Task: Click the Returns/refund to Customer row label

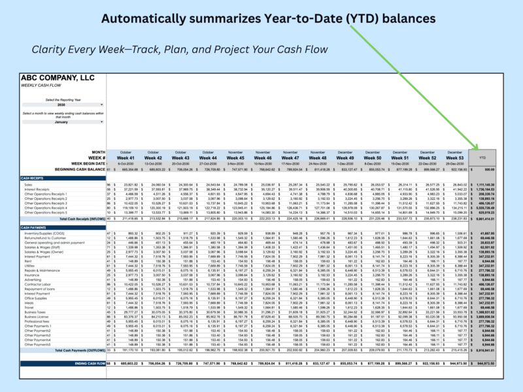Action: (x=45, y=238)
